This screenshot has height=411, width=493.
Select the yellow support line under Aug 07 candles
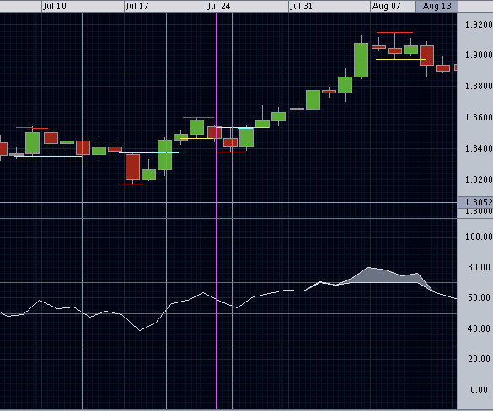(x=401, y=59)
